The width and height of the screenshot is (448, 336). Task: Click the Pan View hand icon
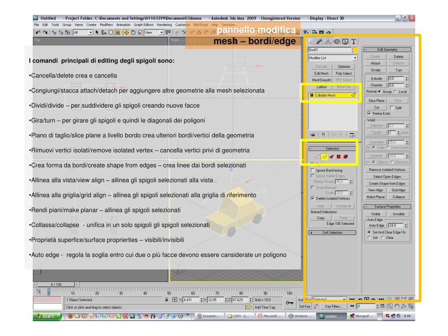click(397, 306)
